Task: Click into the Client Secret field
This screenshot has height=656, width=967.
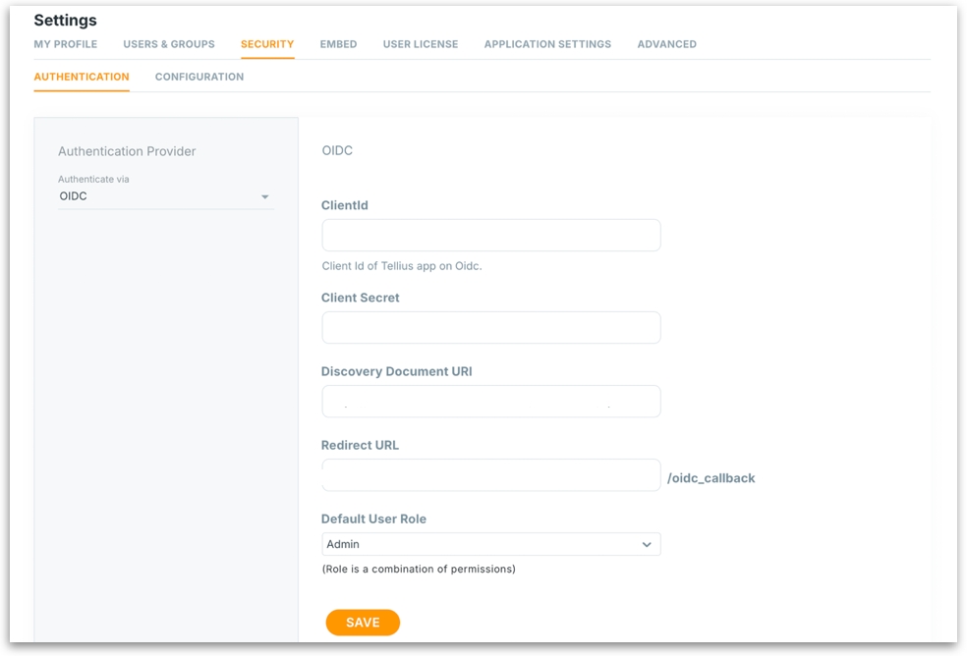Action: pos(490,328)
